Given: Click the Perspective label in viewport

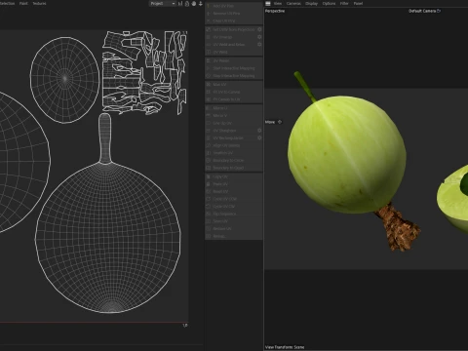Looking at the screenshot, I should (x=275, y=11).
